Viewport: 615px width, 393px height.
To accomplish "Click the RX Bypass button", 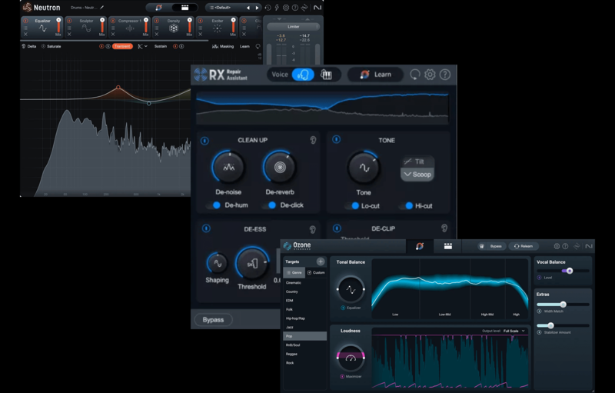I will coord(214,320).
